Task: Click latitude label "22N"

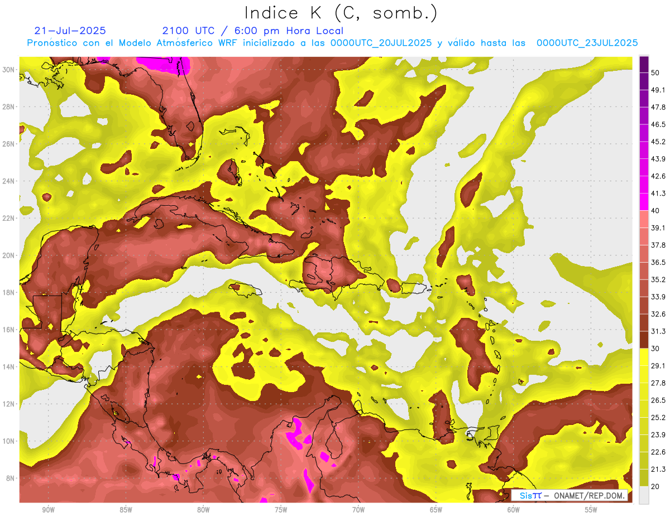Action: pyautogui.click(x=8, y=218)
